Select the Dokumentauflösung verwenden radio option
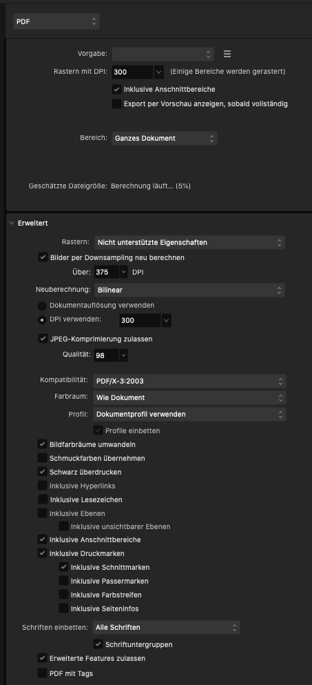 [42, 306]
